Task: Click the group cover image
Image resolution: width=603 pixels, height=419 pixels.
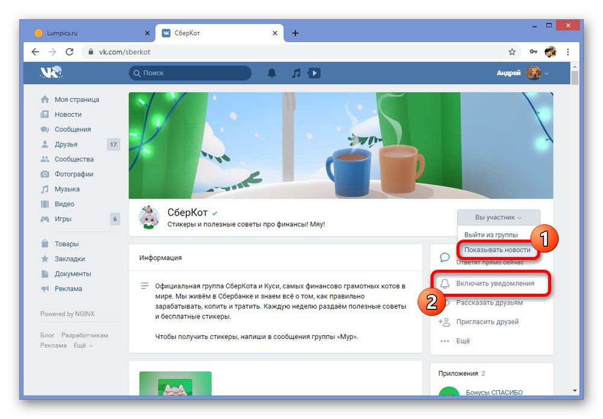Action: (341, 145)
